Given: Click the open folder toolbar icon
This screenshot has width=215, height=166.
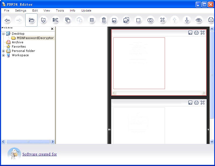Looking at the screenshot, I should pos(31,20).
